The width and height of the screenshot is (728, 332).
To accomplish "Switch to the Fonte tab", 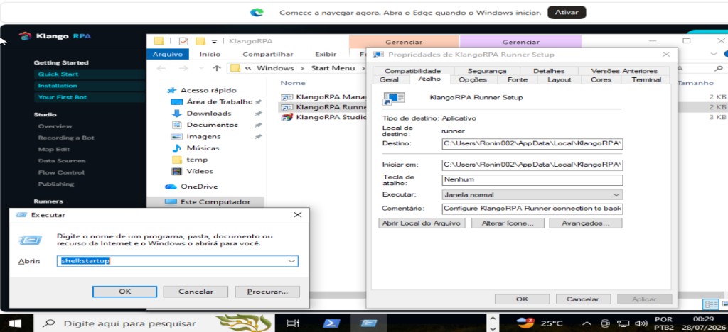I will [x=518, y=79].
